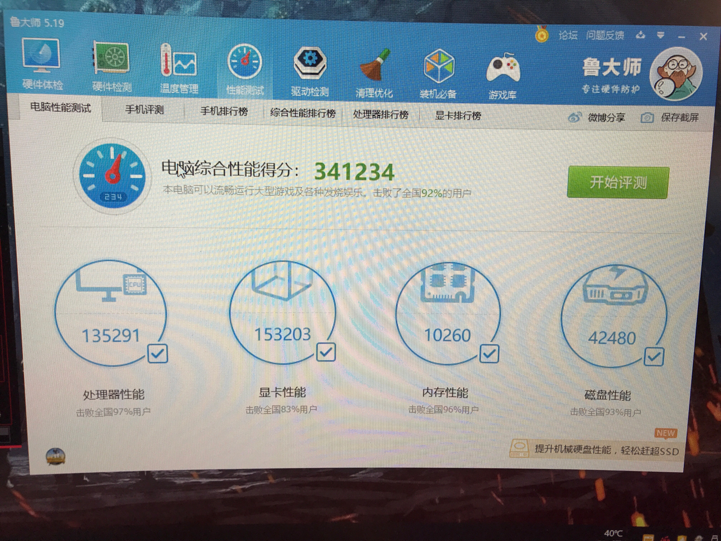Open the dropdown arrow near window controls
The width and height of the screenshot is (721, 541).
660,36
